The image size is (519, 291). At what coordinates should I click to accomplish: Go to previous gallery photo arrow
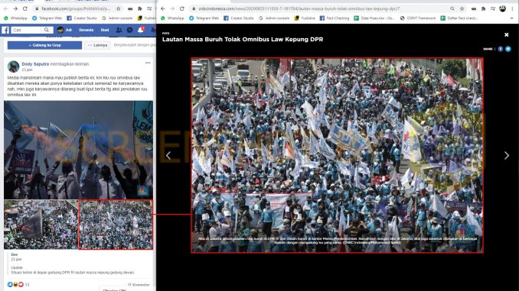tap(168, 155)
